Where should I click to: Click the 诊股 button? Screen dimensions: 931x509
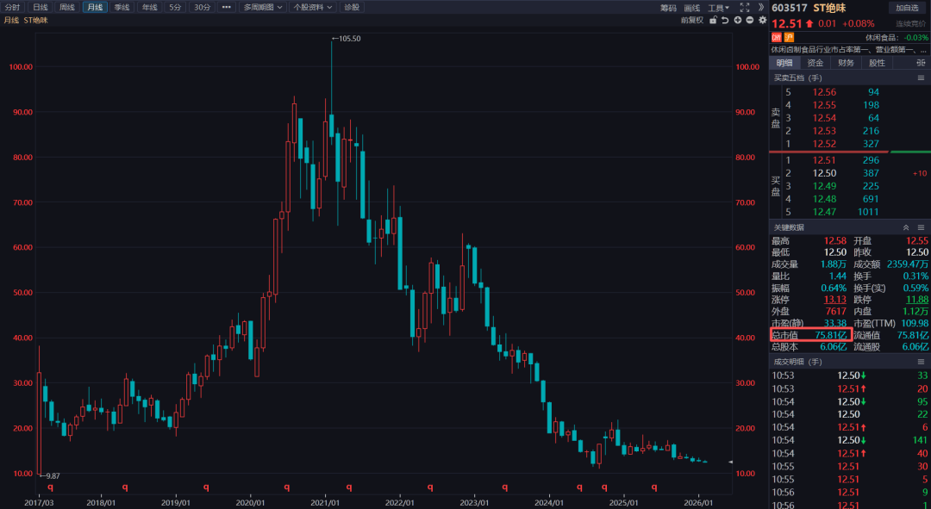[x=352, y=7]
